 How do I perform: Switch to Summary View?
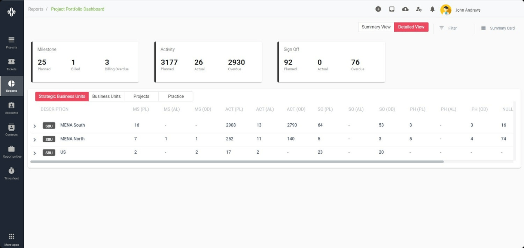pyautogui.click(x=376, y=27)
